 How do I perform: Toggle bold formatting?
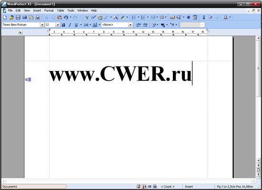point(63,25)
